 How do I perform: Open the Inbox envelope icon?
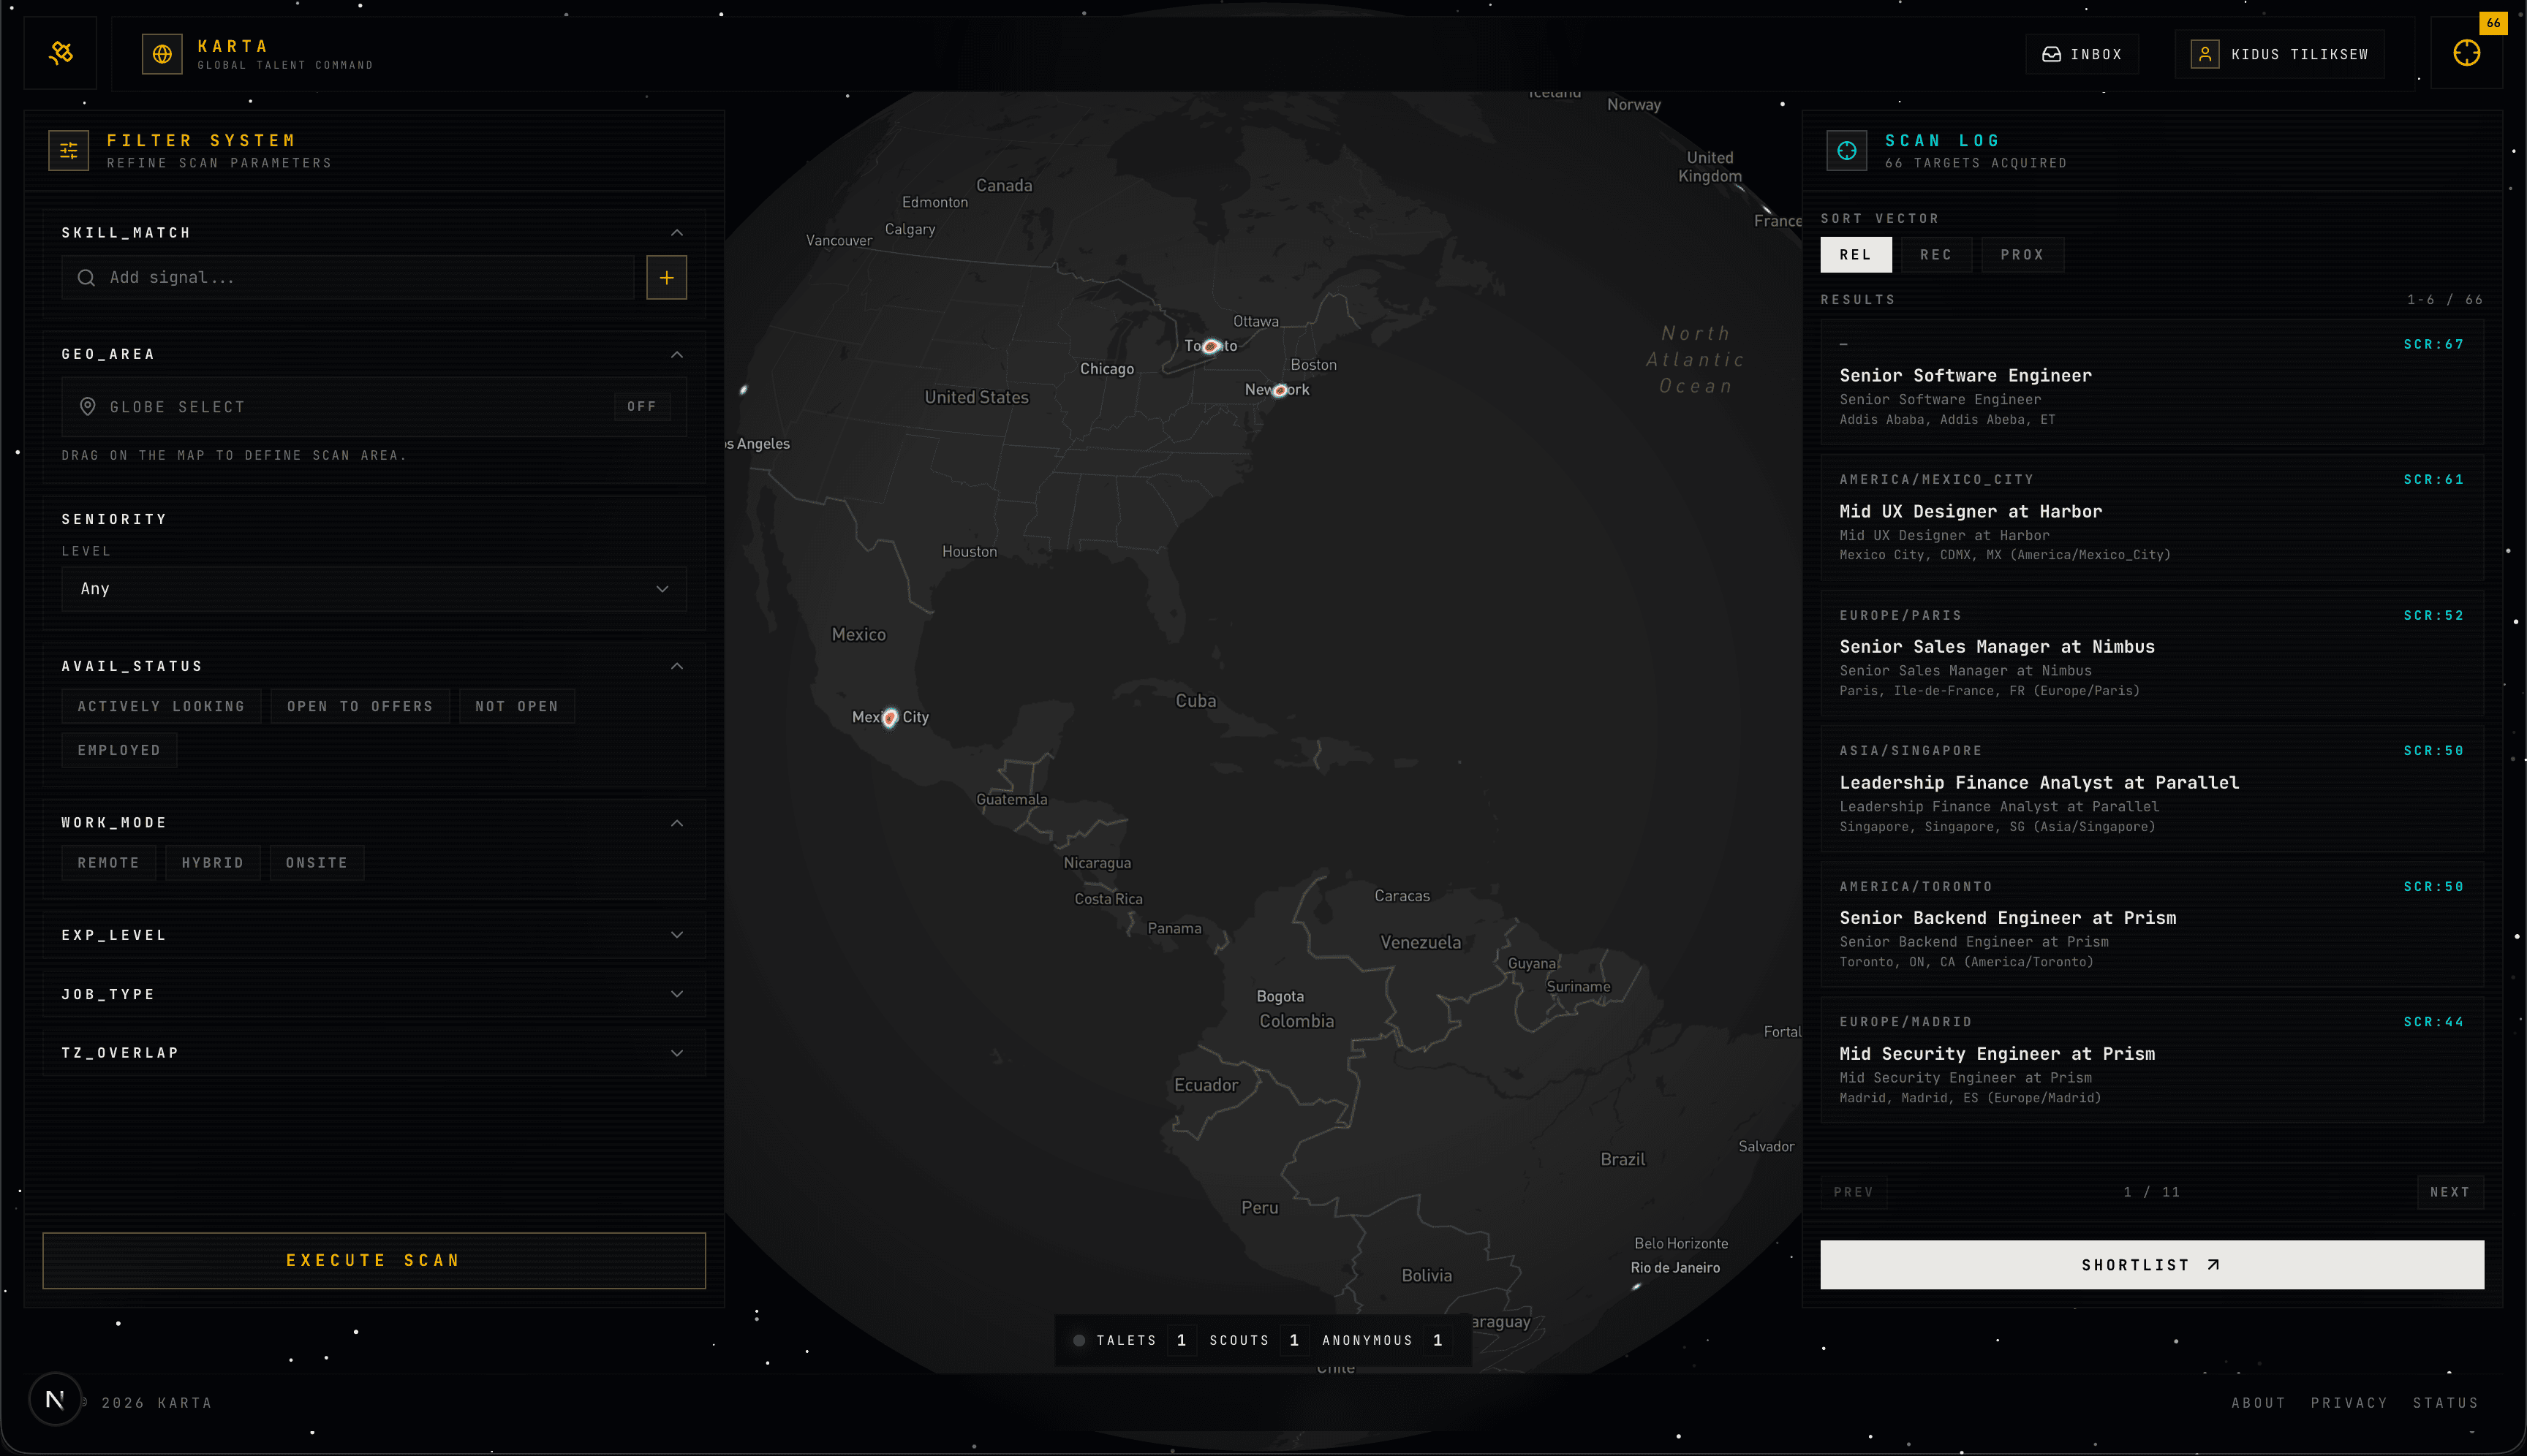tap(2052, 53)
